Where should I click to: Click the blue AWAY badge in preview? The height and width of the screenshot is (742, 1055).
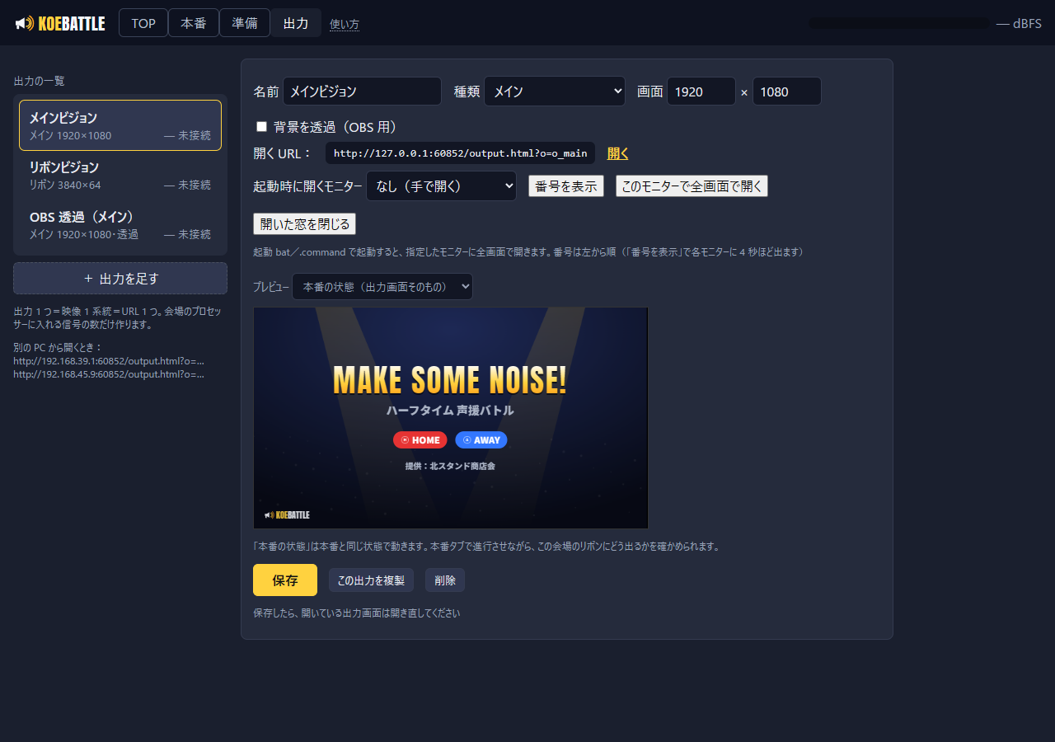tap(481, 440)
